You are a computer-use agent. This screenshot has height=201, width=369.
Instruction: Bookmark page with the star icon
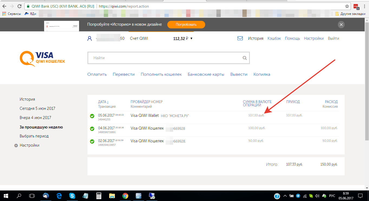pos(347,6)
